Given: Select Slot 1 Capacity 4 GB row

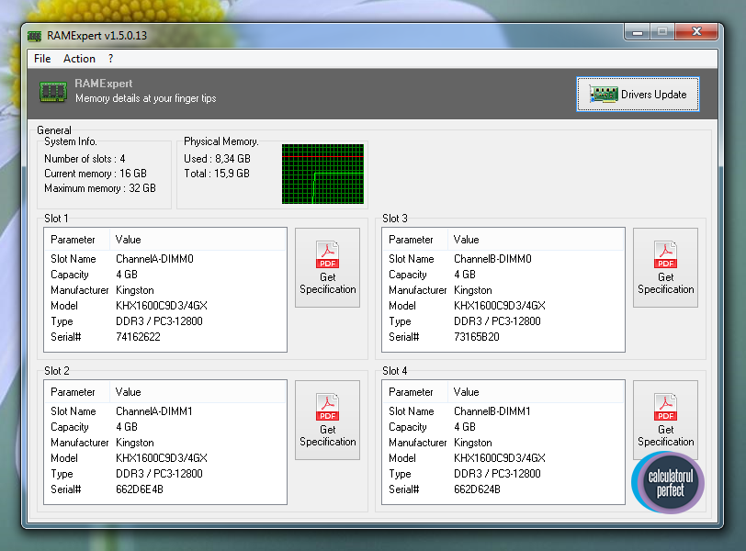Looking at the screenshot, I should pos(165,275).
